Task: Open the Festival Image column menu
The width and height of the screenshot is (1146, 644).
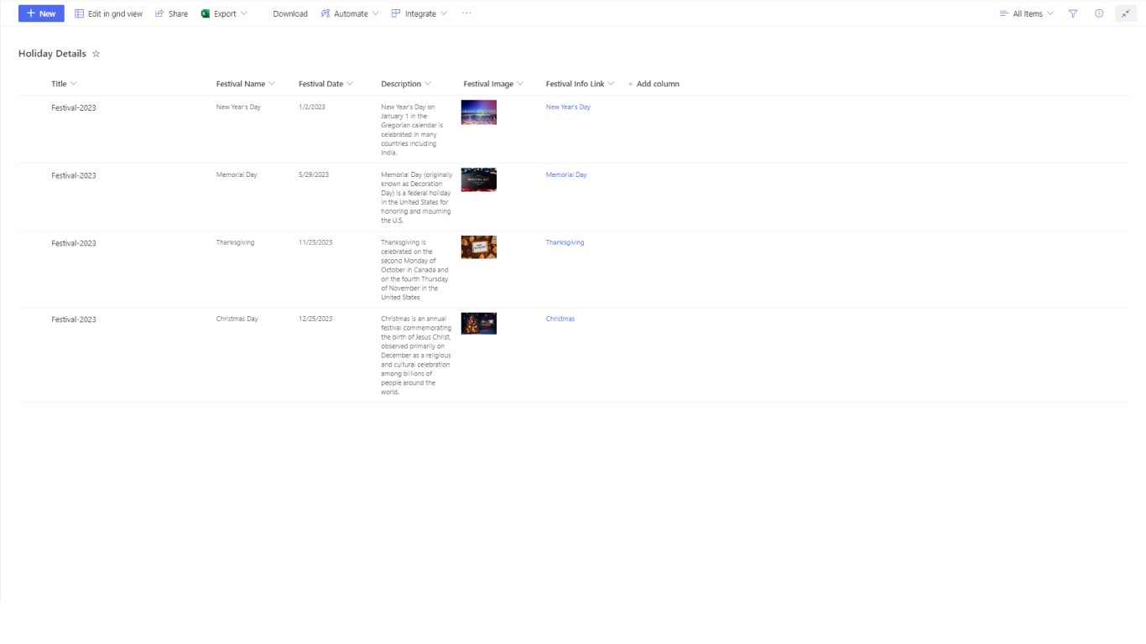Action: tap(493, 84)
